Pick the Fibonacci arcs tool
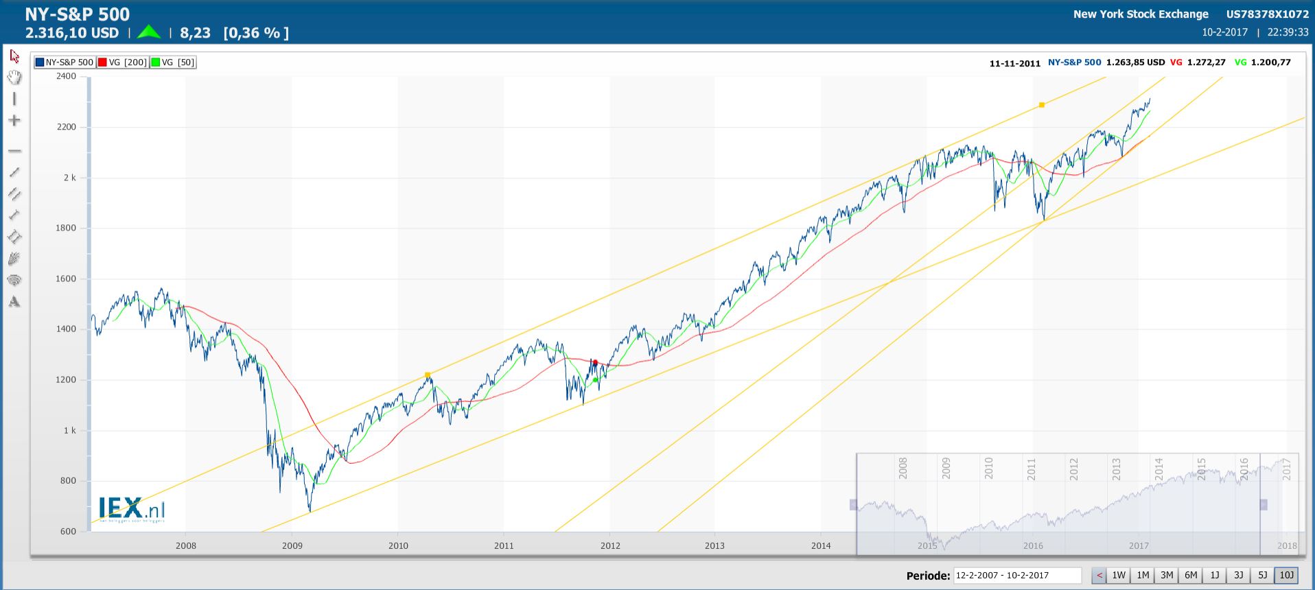 [x=14, y=280]
